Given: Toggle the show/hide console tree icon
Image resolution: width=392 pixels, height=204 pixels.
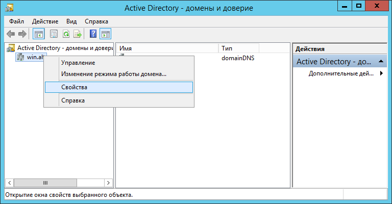Looking at the screenshot, I should pos(38,34).
